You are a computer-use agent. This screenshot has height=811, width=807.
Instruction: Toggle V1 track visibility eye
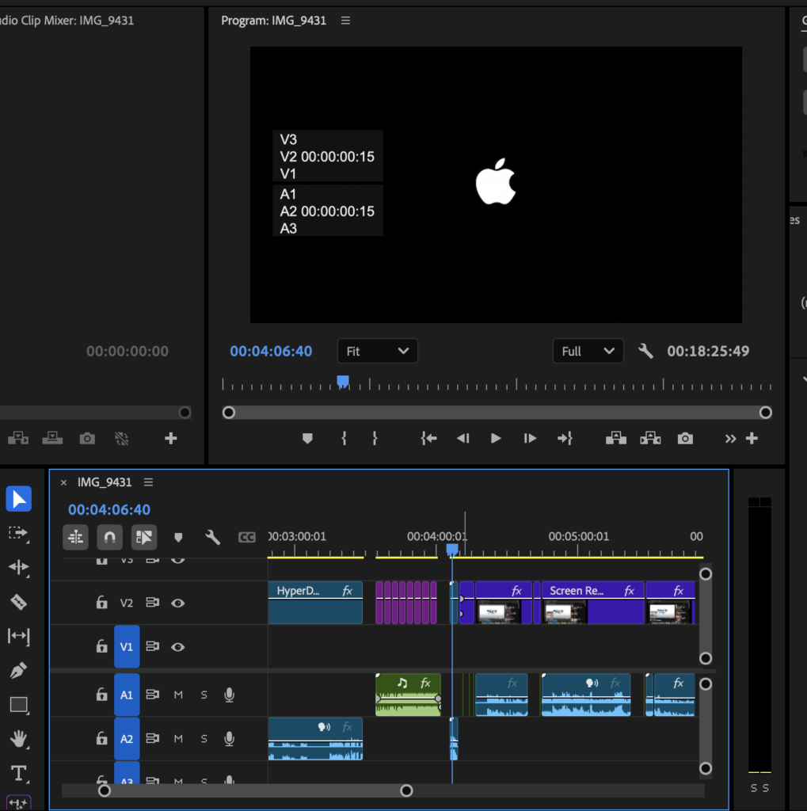click(178, 647)
